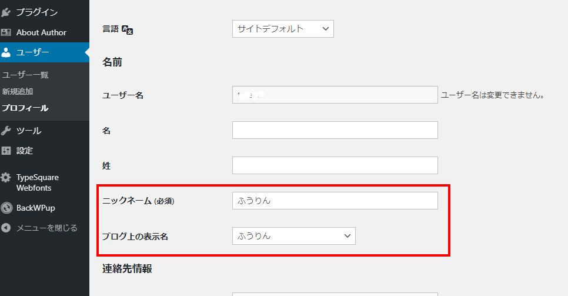Open the About Author menu label

41,32
